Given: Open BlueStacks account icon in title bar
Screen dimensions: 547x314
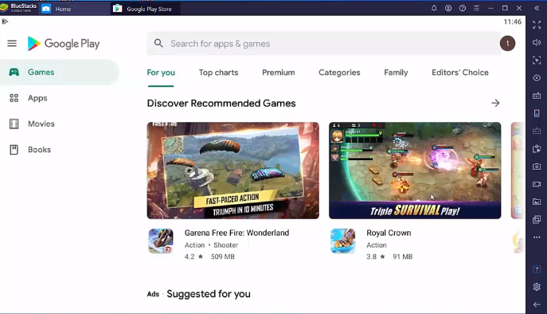Looking at the screenshot, I should [x=448, y=8].
